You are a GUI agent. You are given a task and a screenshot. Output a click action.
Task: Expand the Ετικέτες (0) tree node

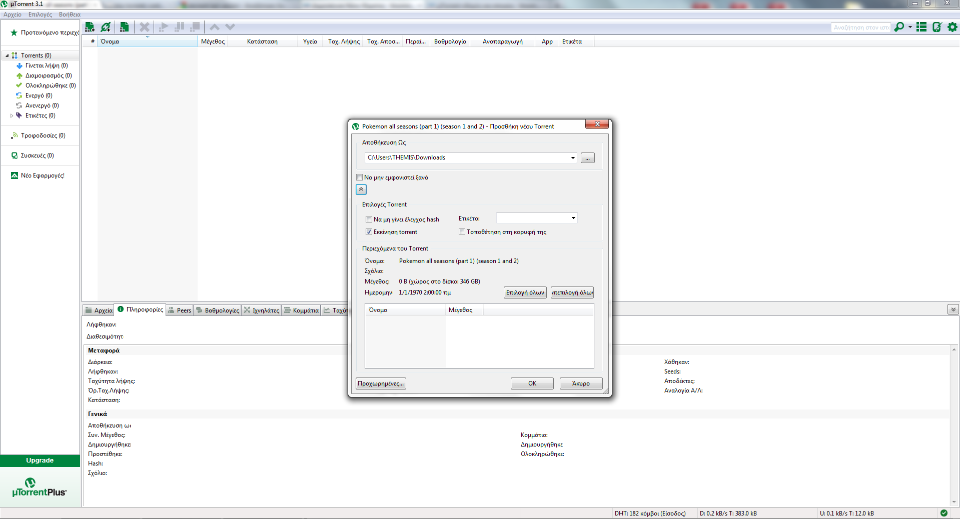pos(12,115)
